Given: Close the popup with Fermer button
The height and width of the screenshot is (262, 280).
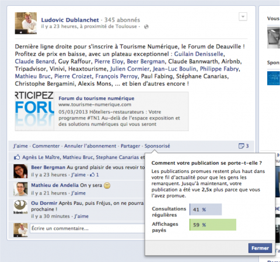Looking at the screenshot, I should click(260, 248).
